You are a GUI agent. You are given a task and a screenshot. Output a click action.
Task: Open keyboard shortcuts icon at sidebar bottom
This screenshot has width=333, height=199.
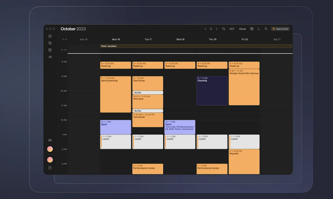click(50, 168)
